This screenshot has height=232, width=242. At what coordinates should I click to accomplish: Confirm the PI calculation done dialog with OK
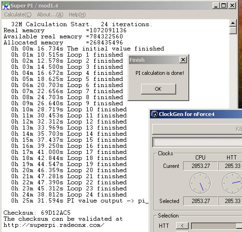[x=158, y=89]
